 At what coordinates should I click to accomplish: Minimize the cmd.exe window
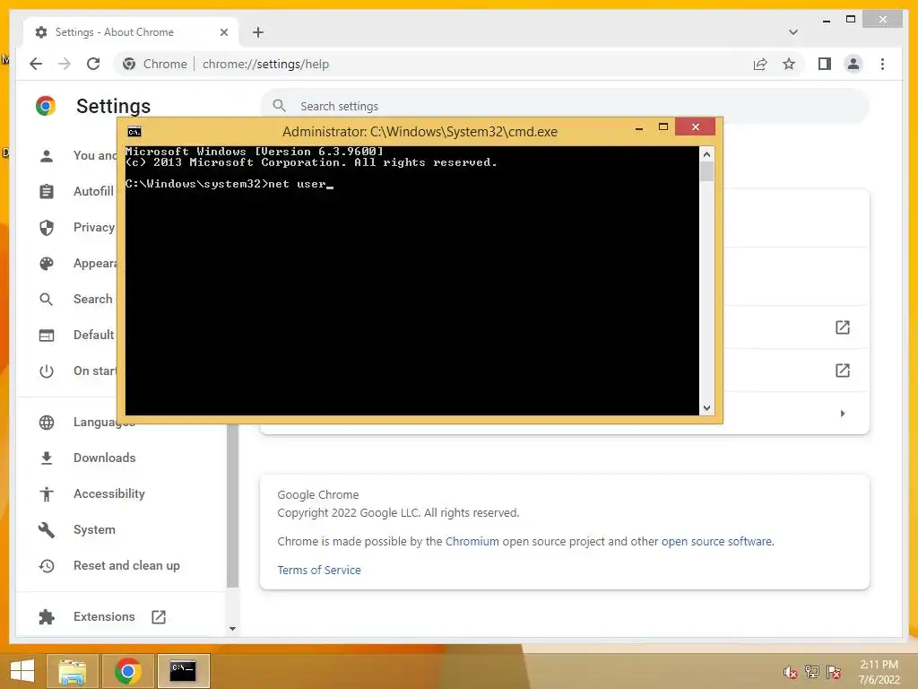point(638,127)
